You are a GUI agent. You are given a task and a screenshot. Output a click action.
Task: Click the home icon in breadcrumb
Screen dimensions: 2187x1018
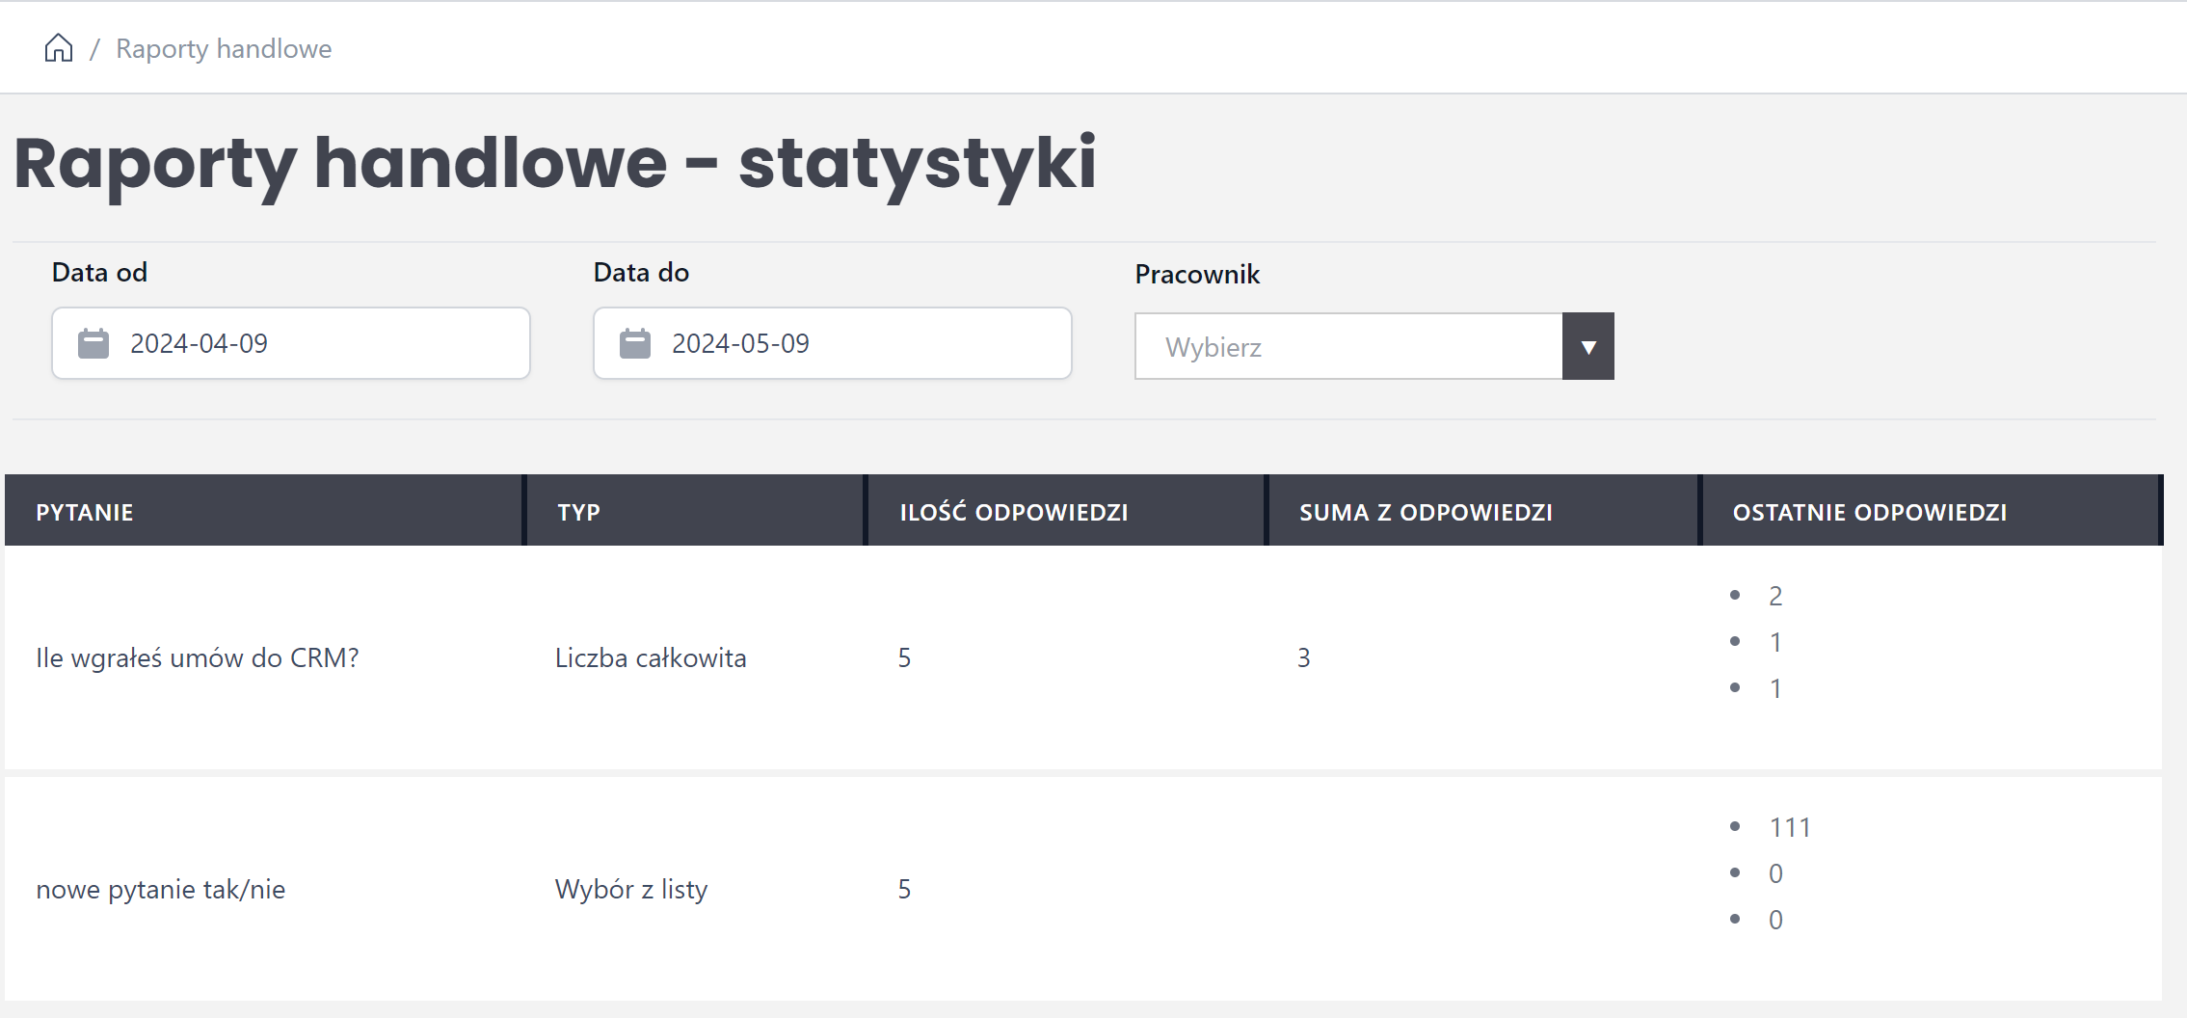59,48
